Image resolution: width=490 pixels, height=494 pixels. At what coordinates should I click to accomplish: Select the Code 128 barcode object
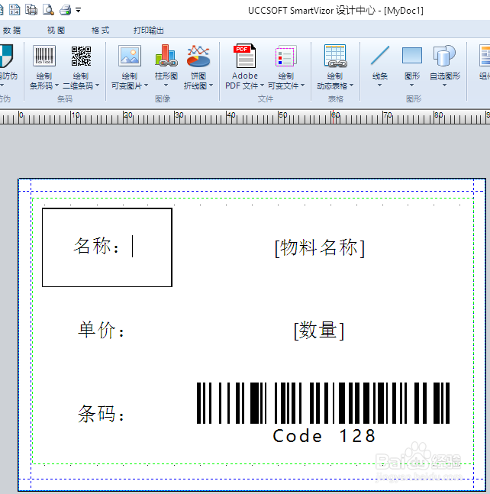pyautogui.click(x=323, y=403)
